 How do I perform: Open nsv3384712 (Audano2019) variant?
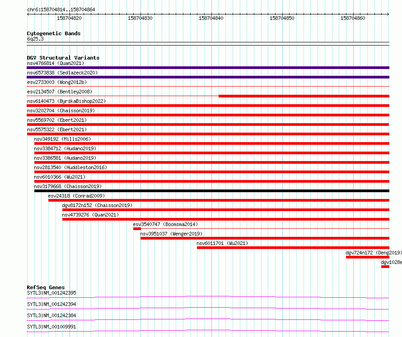[65, 148]
